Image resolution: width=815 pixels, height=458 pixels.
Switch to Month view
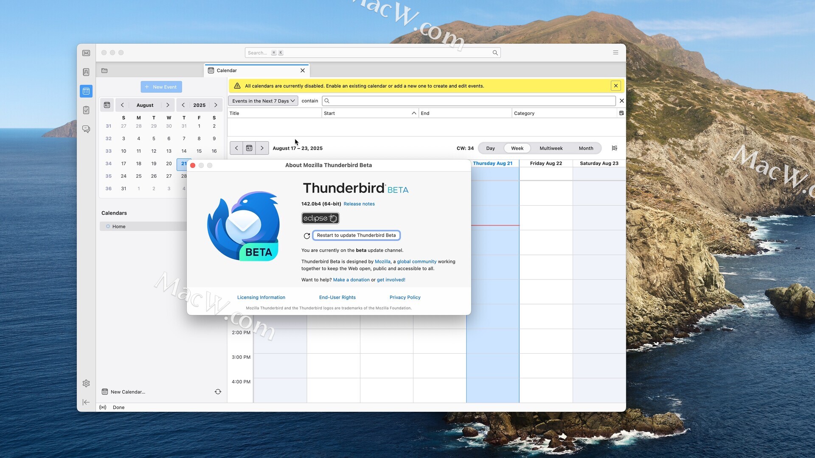coord(586,148)
